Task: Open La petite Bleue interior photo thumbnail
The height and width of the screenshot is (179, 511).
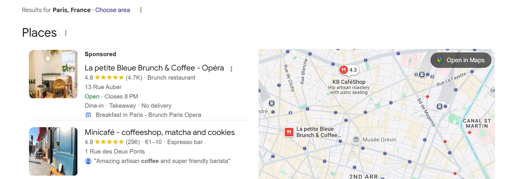Action: tap(53, 74)
